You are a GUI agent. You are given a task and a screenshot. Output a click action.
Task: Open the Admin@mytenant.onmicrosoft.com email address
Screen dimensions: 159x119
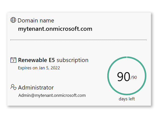(x=52, y=95)
